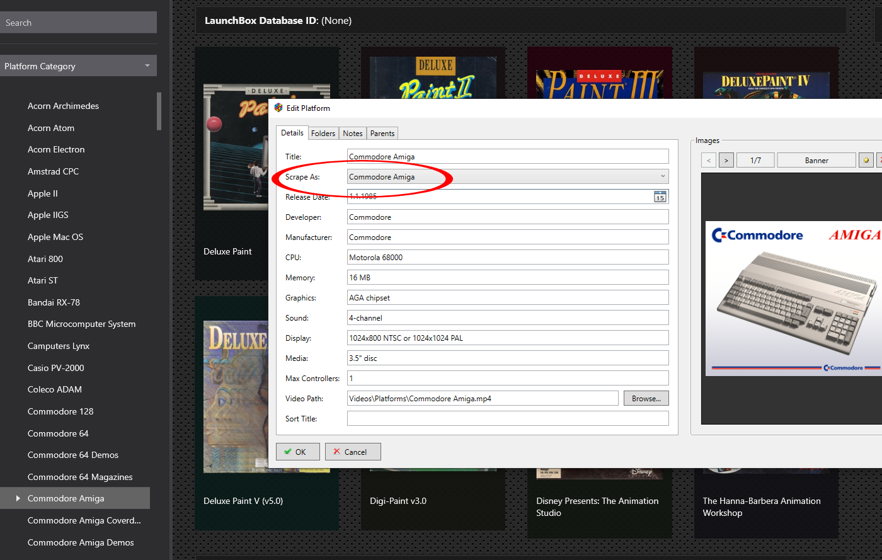Select the Max Controllers field
The height and width of the screenshot is (560, 882).
tap(508, 378)
